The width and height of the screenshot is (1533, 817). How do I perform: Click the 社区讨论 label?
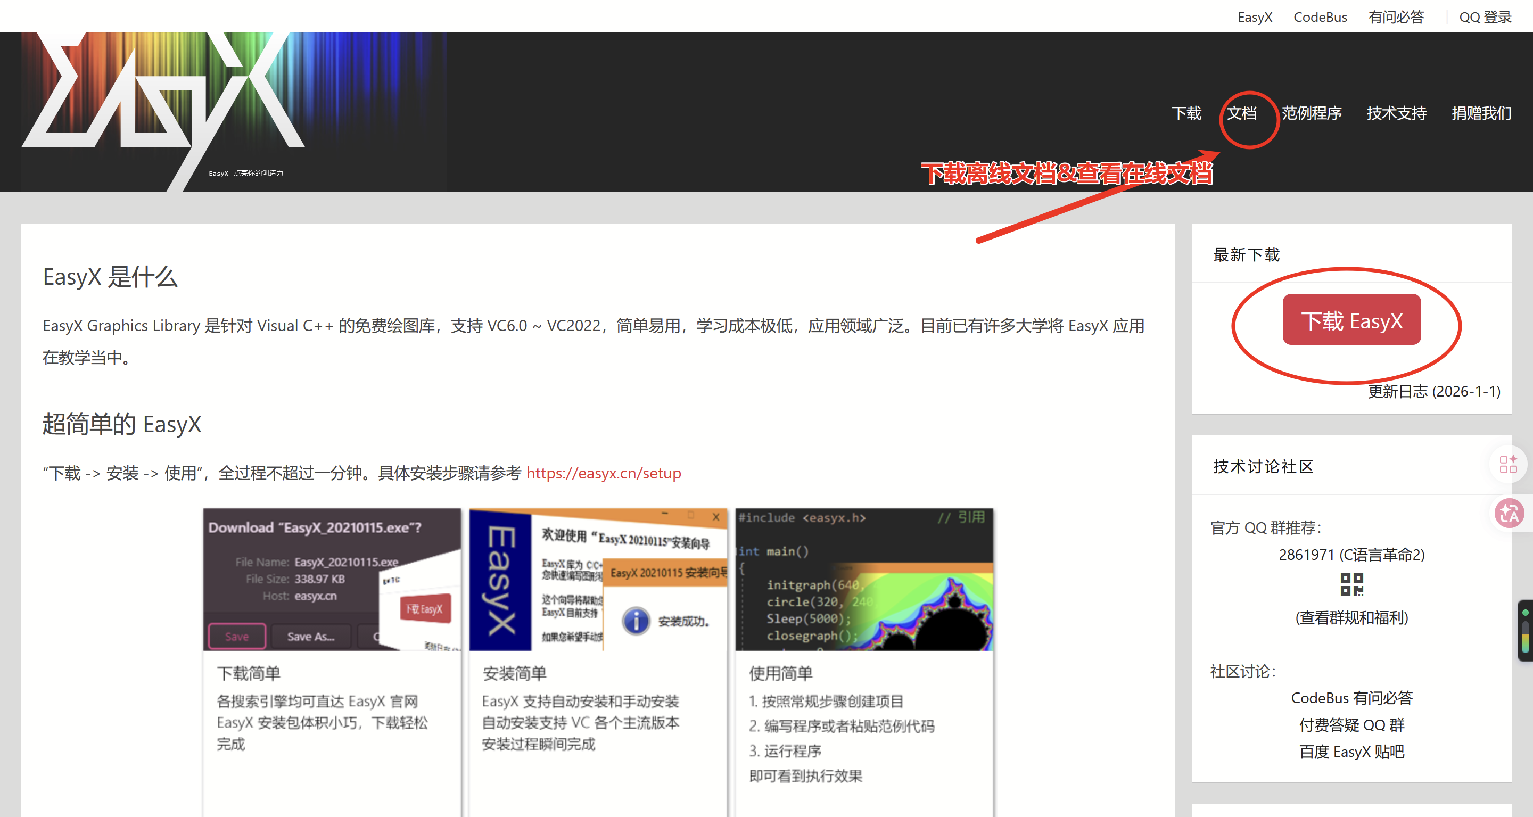(1243, 672)
